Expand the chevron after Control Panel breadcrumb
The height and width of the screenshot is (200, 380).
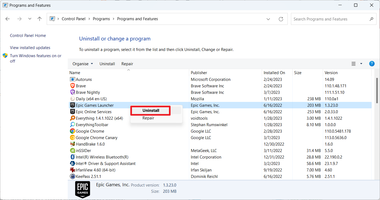click(89, 19)
